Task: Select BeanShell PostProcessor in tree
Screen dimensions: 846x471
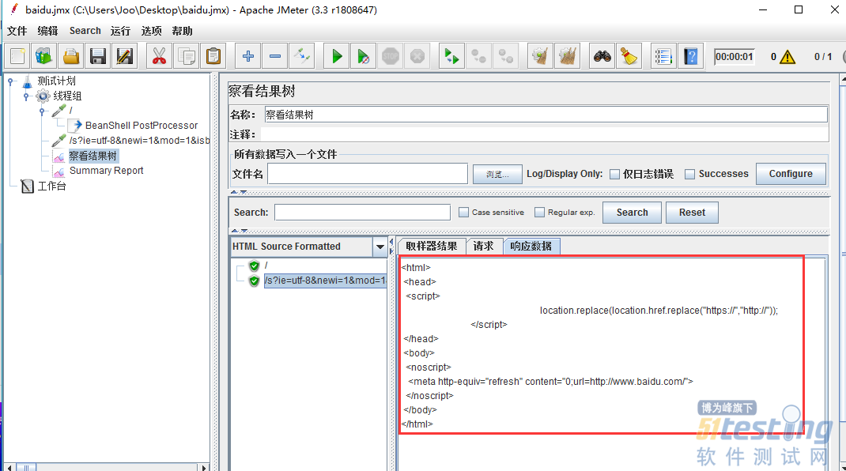Action: [142, 125]
